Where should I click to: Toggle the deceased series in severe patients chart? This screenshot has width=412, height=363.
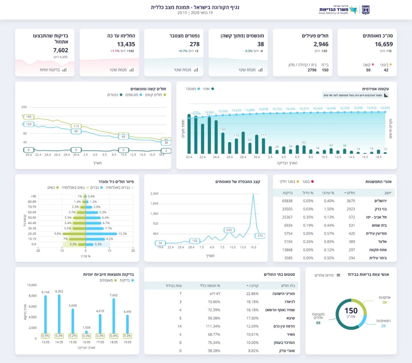pyautogui.click(x=115, y=95)
